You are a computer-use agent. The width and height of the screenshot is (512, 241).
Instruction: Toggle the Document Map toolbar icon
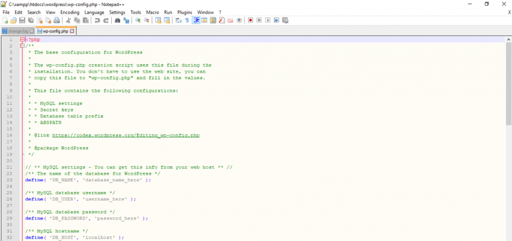coord(213,20)
